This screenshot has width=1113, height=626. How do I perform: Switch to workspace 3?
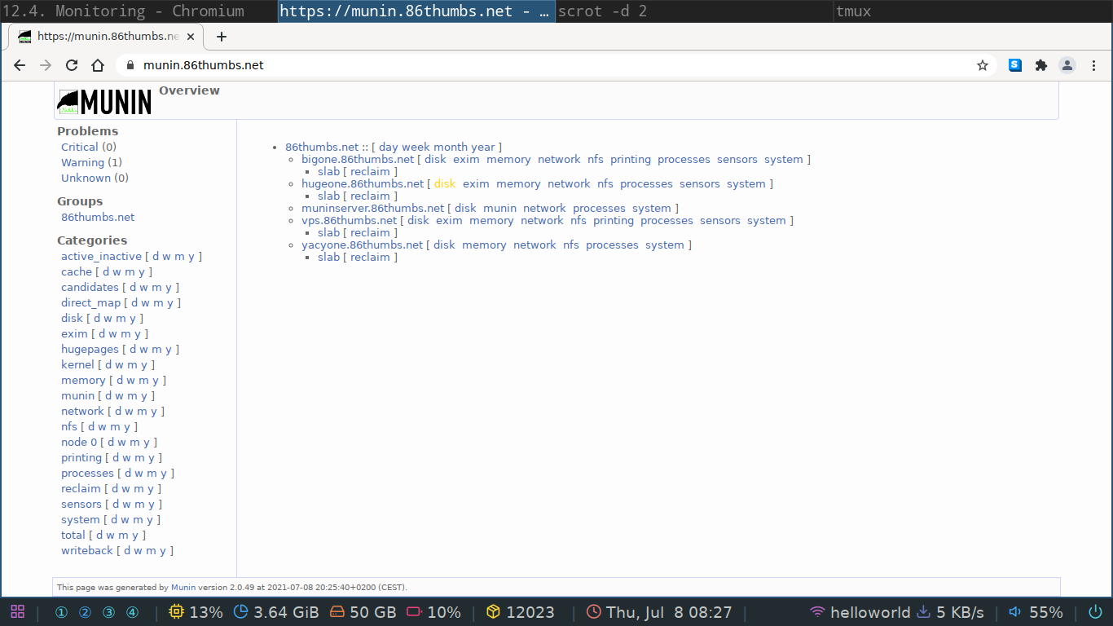[x=108, y=612]
